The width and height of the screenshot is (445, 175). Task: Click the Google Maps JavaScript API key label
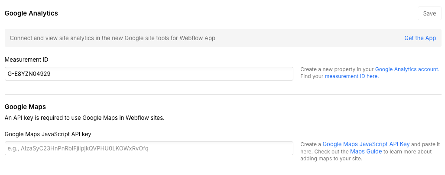tap(48, 134)
